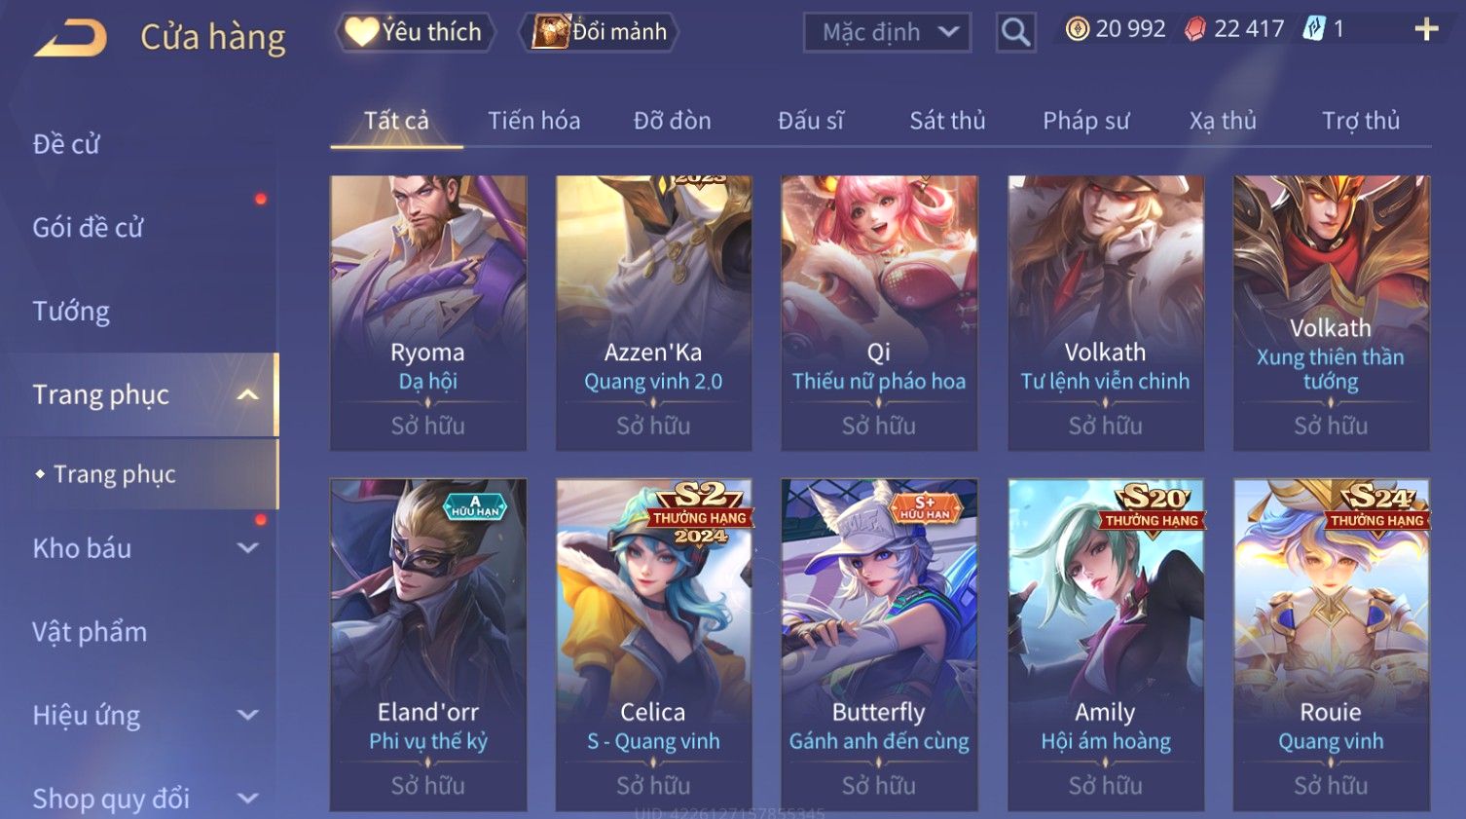The height and width of the screenshot is (819, 1466).
Task: Tap the blue voucher ticket icon
Action: click(1314, 29)
